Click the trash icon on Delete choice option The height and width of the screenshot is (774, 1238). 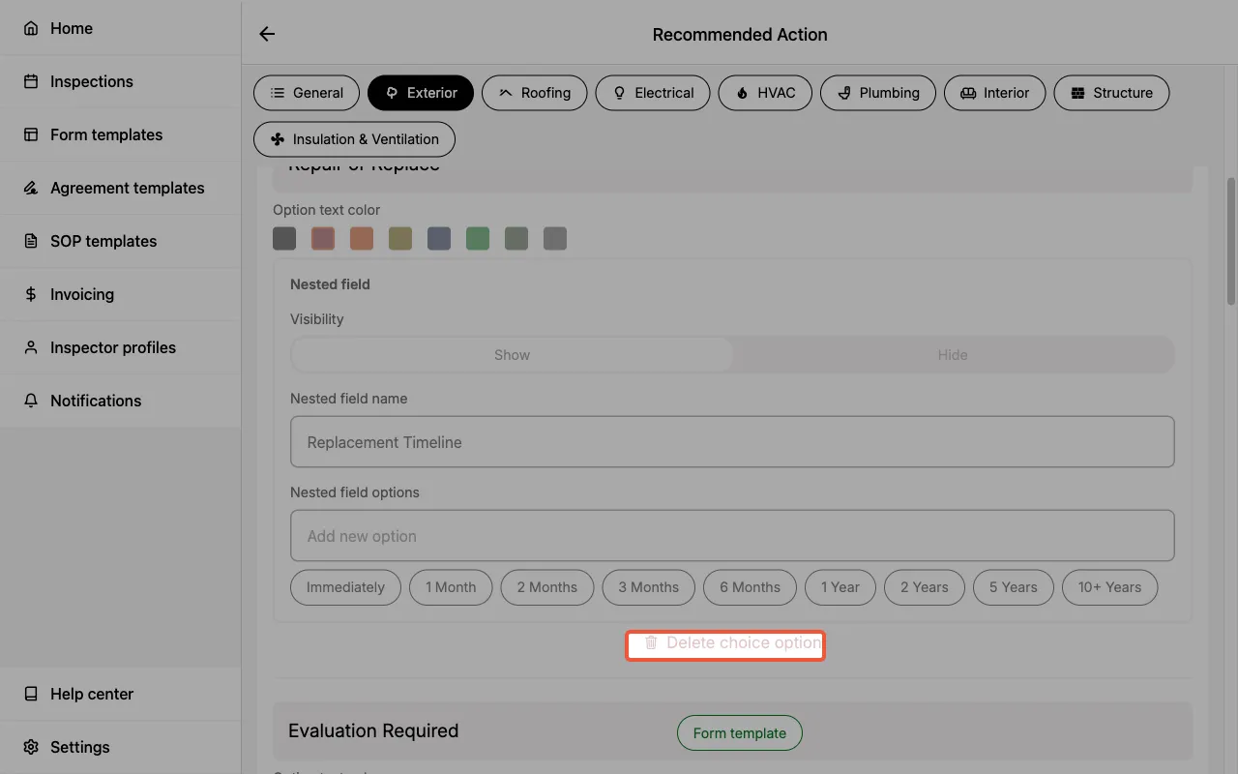[651, 642]
